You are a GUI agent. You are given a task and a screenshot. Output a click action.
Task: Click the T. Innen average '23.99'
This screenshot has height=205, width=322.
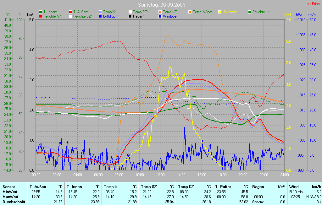click(x=95, y=202)
